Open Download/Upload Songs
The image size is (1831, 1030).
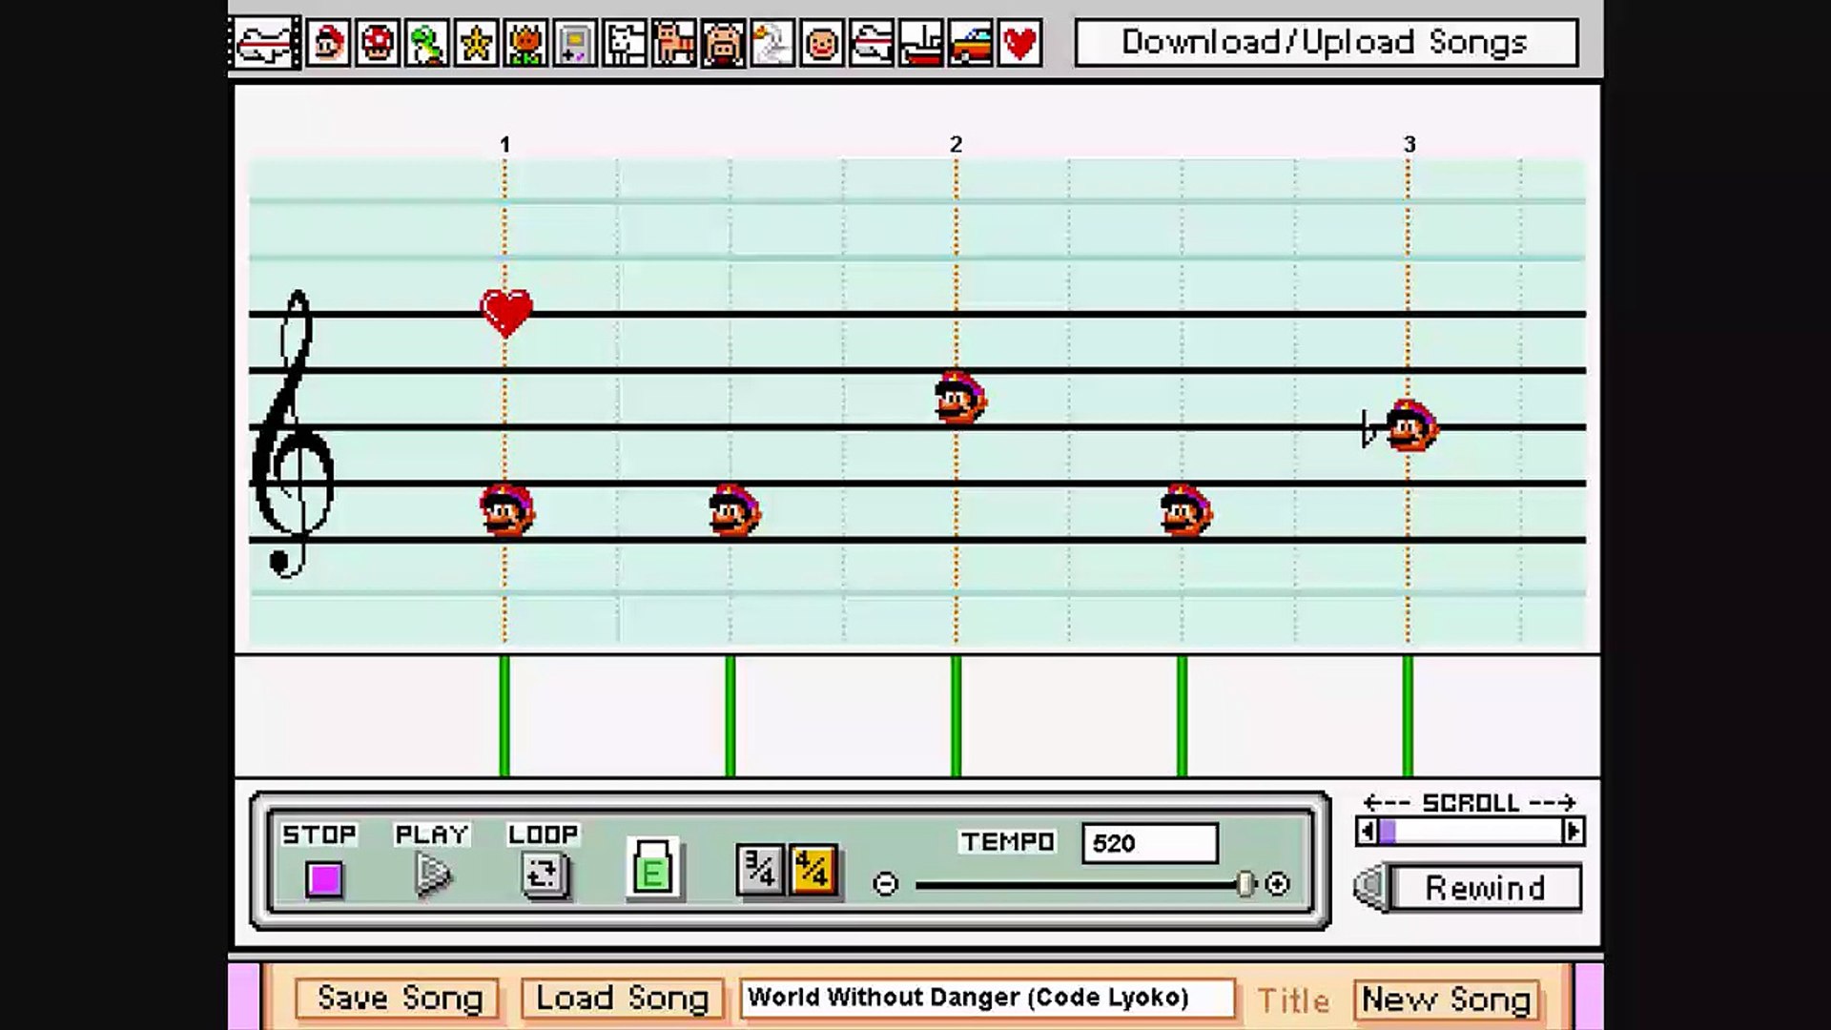[x=1326, y=43]
